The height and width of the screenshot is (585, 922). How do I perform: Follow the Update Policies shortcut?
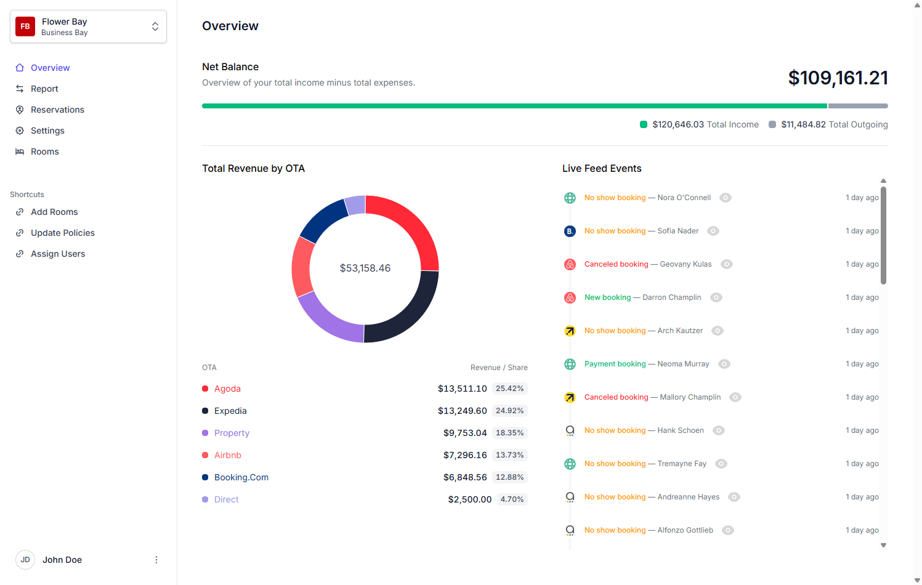pos(63,233)
